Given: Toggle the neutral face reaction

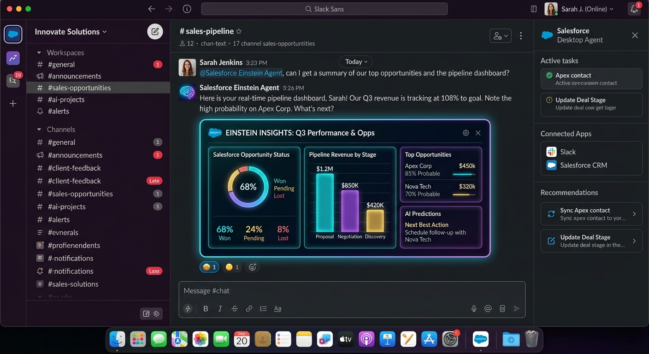Looking at the screenshot, I should point(232,267).
